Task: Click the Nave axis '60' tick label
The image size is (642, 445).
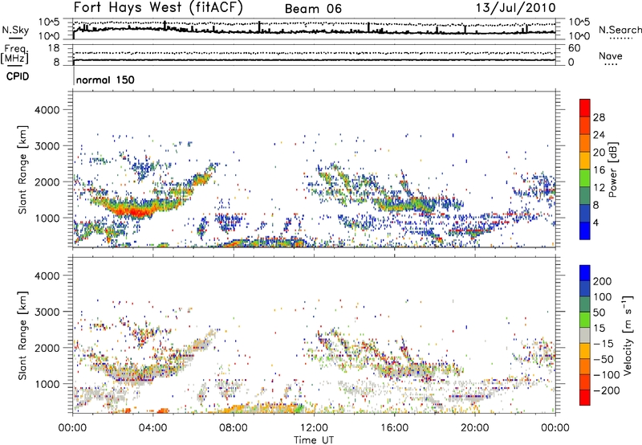Action: pyautogui.click(x=575, y=48)
